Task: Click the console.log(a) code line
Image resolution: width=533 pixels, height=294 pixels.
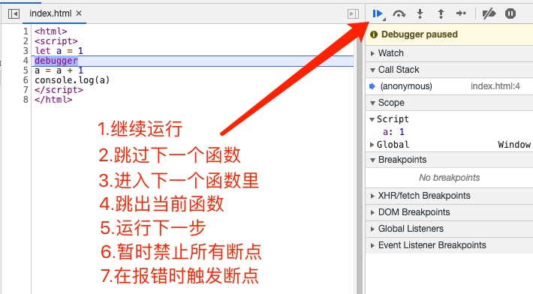Action: 72,80
